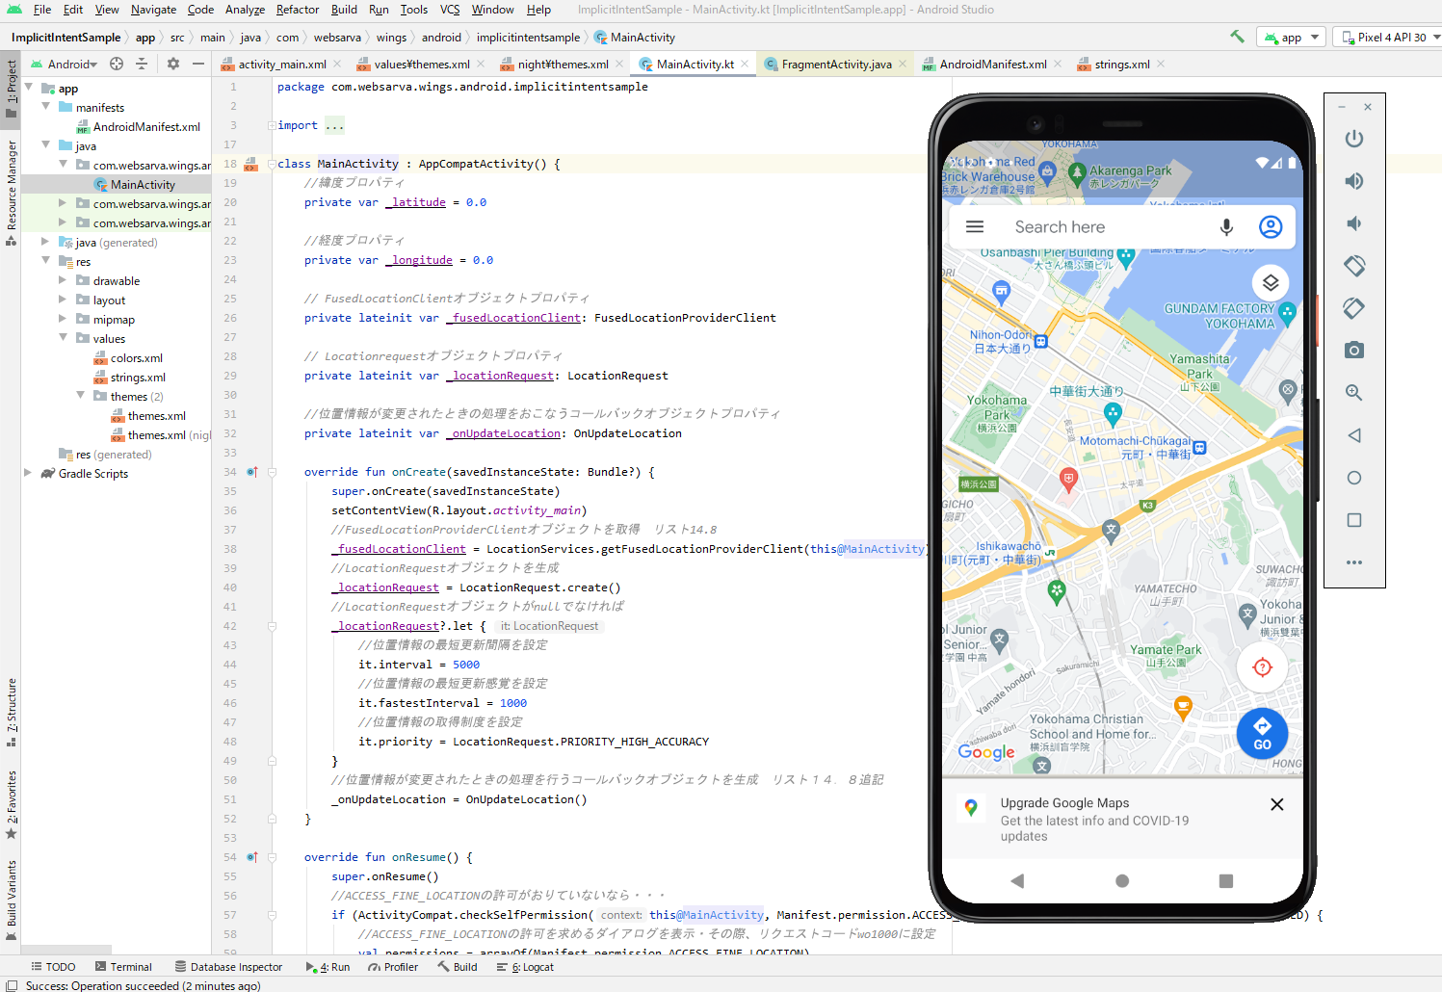Tap the voice search microphone icon

[x=1225, y=227]
